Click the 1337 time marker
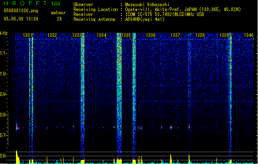258x164 pixels. [176, 35]
